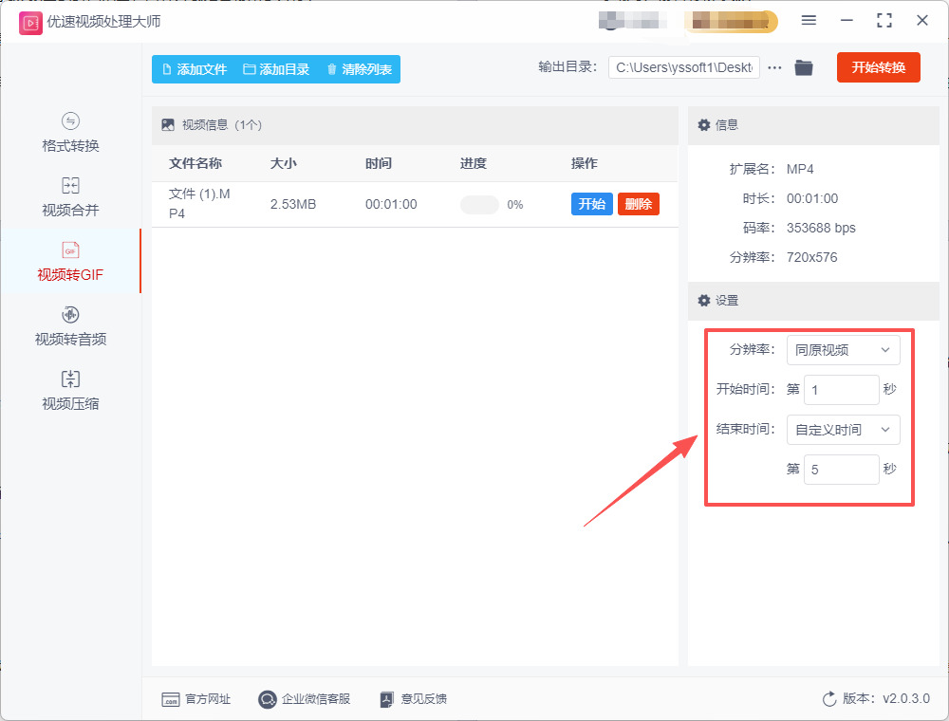Click the 意见反馈 document icon
949x721 pixels.
pyautogui.click(x=387, y=699)
